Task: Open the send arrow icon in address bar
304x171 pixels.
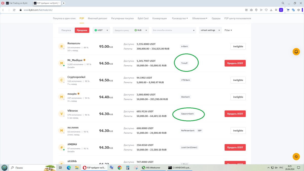Action: (x=261, y=10)
